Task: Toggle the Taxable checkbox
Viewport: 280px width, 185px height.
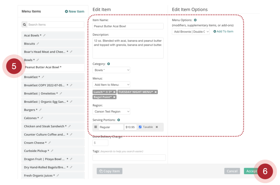Action: point(140,127)
